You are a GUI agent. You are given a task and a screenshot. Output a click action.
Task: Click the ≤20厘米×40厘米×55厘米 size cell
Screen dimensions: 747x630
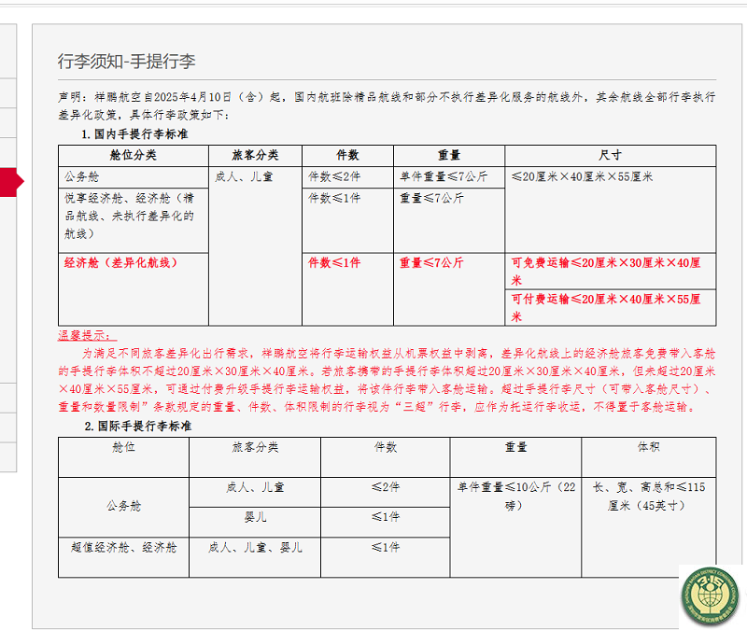pos(611,209)
